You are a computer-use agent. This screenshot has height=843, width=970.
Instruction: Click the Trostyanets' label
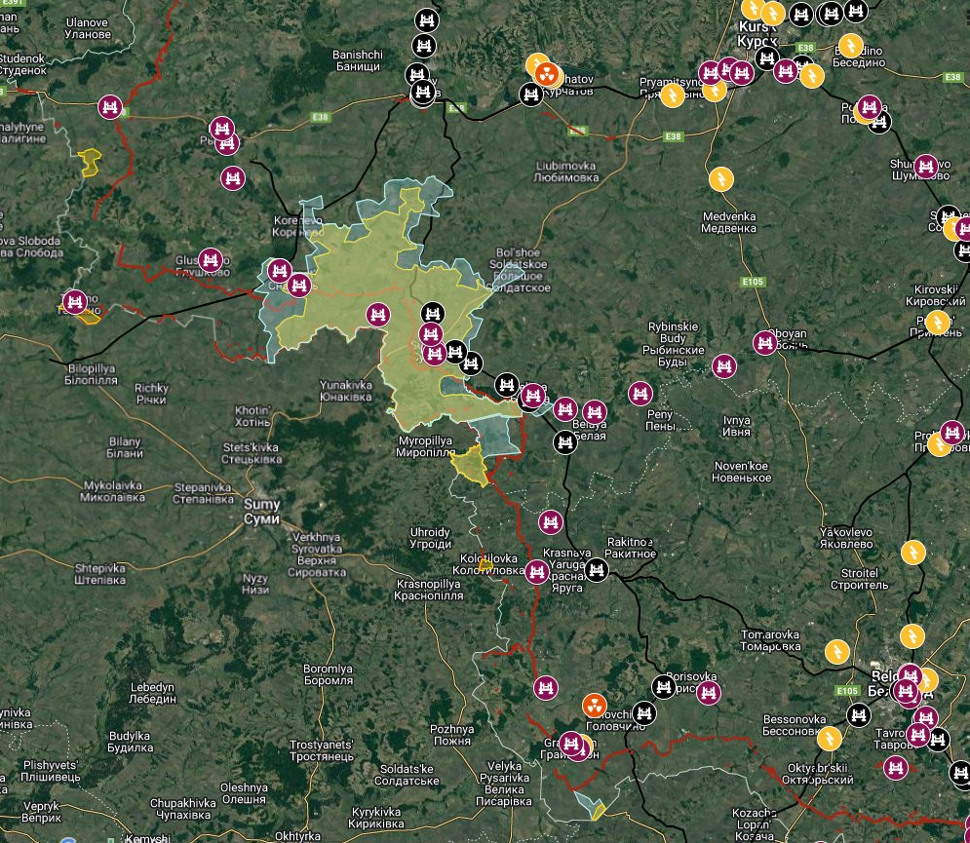[322, 750]
